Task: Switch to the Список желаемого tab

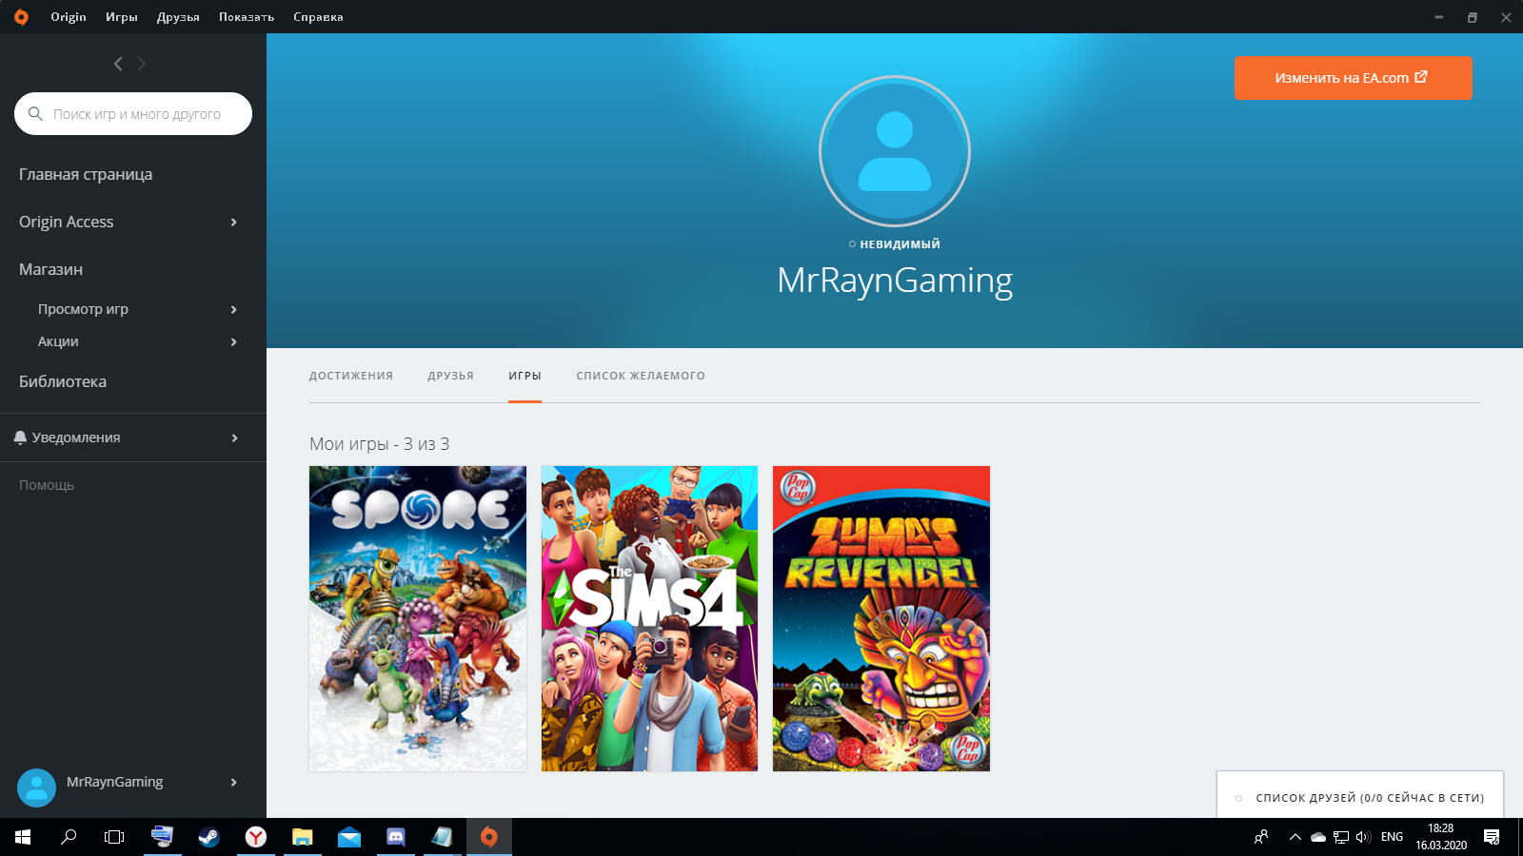Action: 641,376
